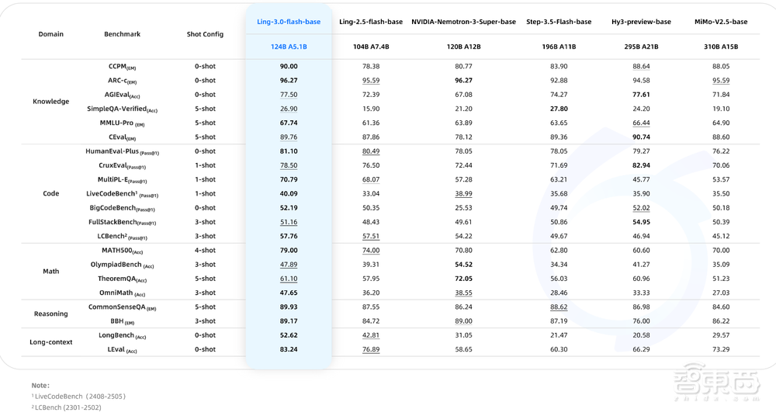Click the Knowledge domain label
This screenshot has width=776, height=416.
click(51, 102)
